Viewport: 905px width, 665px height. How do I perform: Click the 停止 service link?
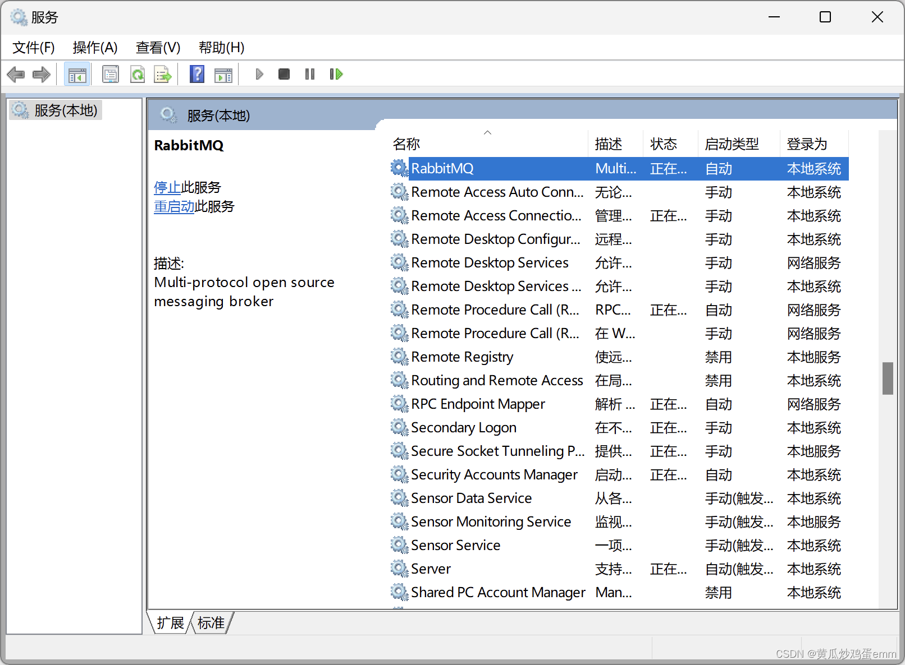pos(167,187)
